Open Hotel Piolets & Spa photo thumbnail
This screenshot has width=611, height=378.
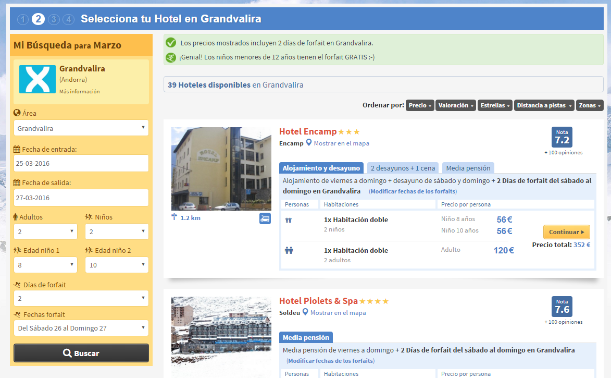[x=221, y=337]
